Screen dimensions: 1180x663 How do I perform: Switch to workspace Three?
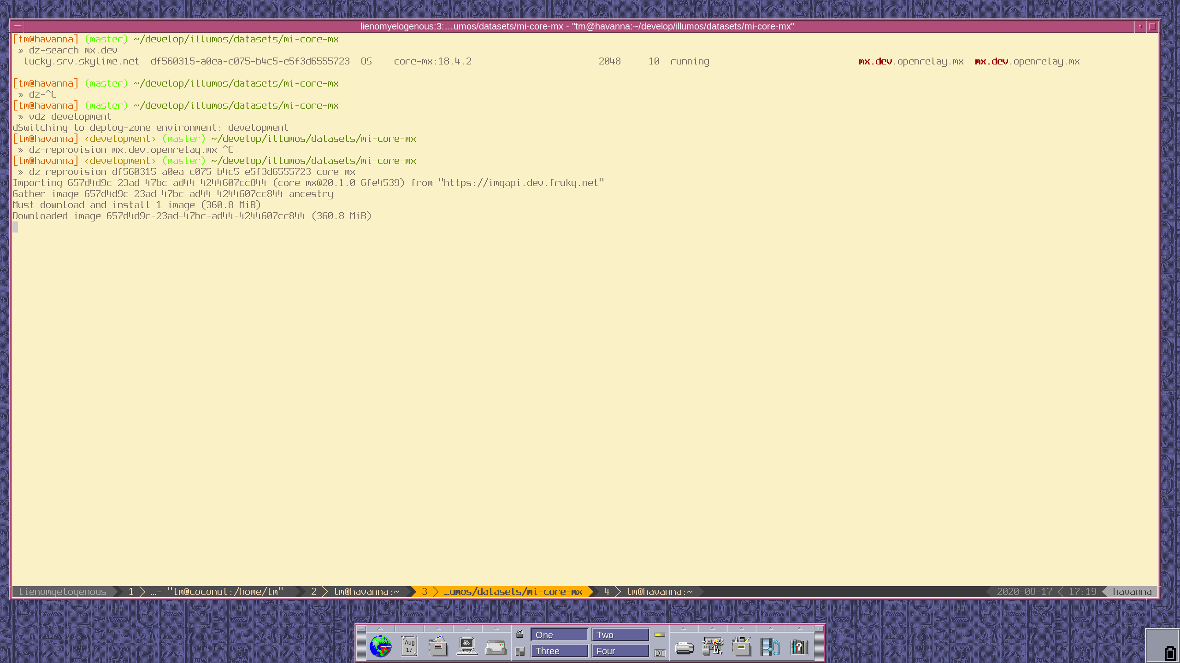[x=559, y=651]
